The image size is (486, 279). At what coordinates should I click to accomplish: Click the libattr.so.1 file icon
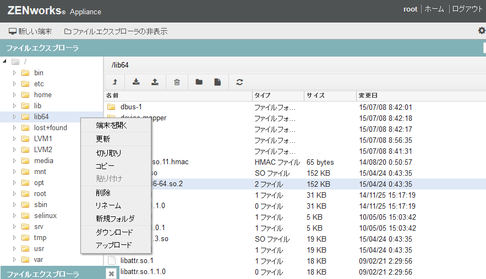tap(112, 260)
